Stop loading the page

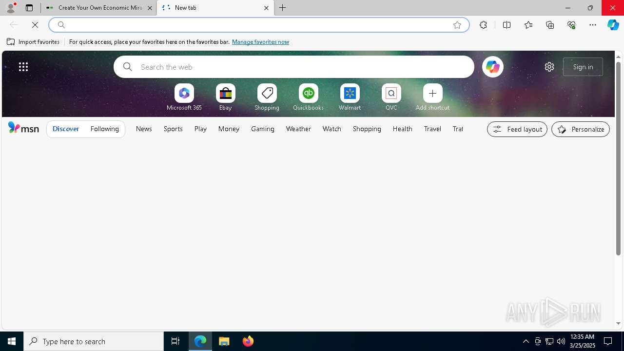click(x=35, y=25)
